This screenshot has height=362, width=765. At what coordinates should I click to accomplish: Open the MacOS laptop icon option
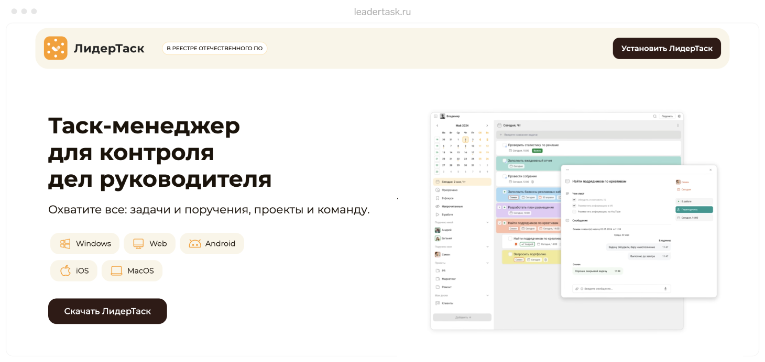pyautogui.click(x=132, y=270)
